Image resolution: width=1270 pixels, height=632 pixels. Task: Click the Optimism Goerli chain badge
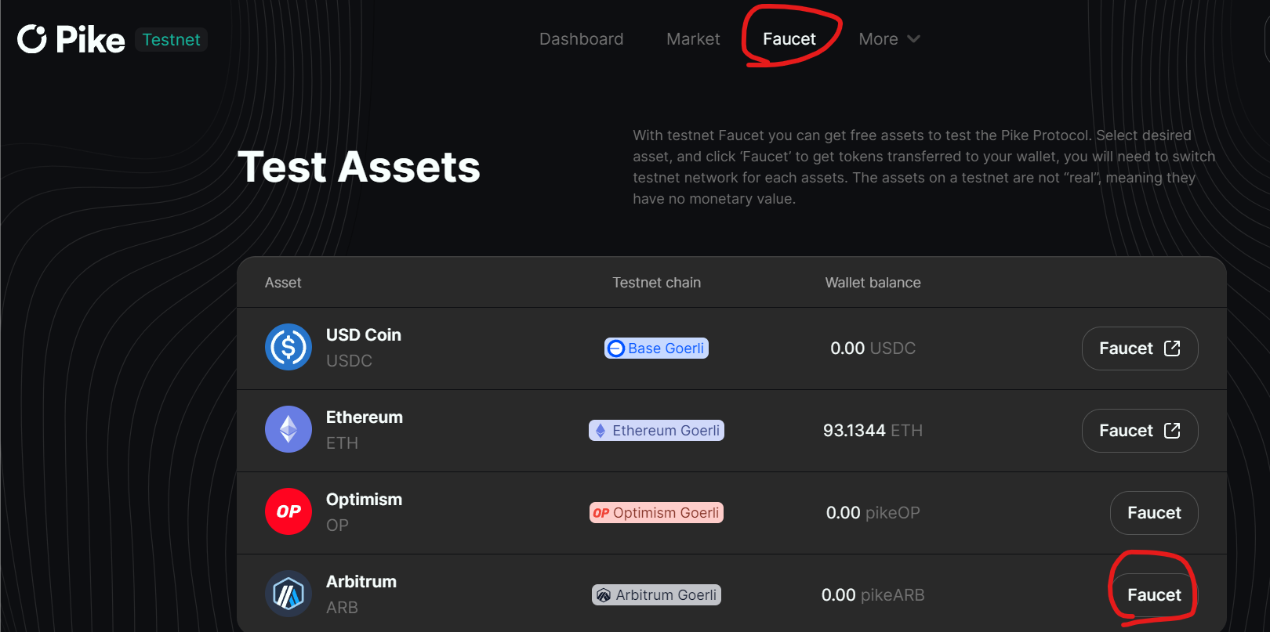(656, 512)
